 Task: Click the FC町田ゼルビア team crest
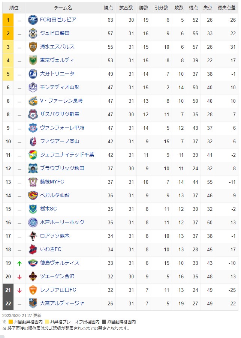point(33,20)
